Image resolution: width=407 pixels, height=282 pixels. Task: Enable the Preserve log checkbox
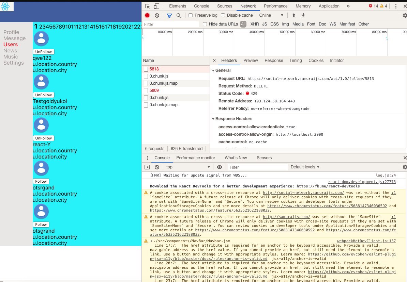coord(191,15)
